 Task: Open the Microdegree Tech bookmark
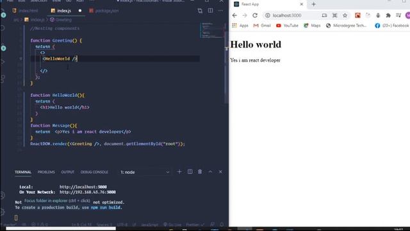[x=346, y=26]
